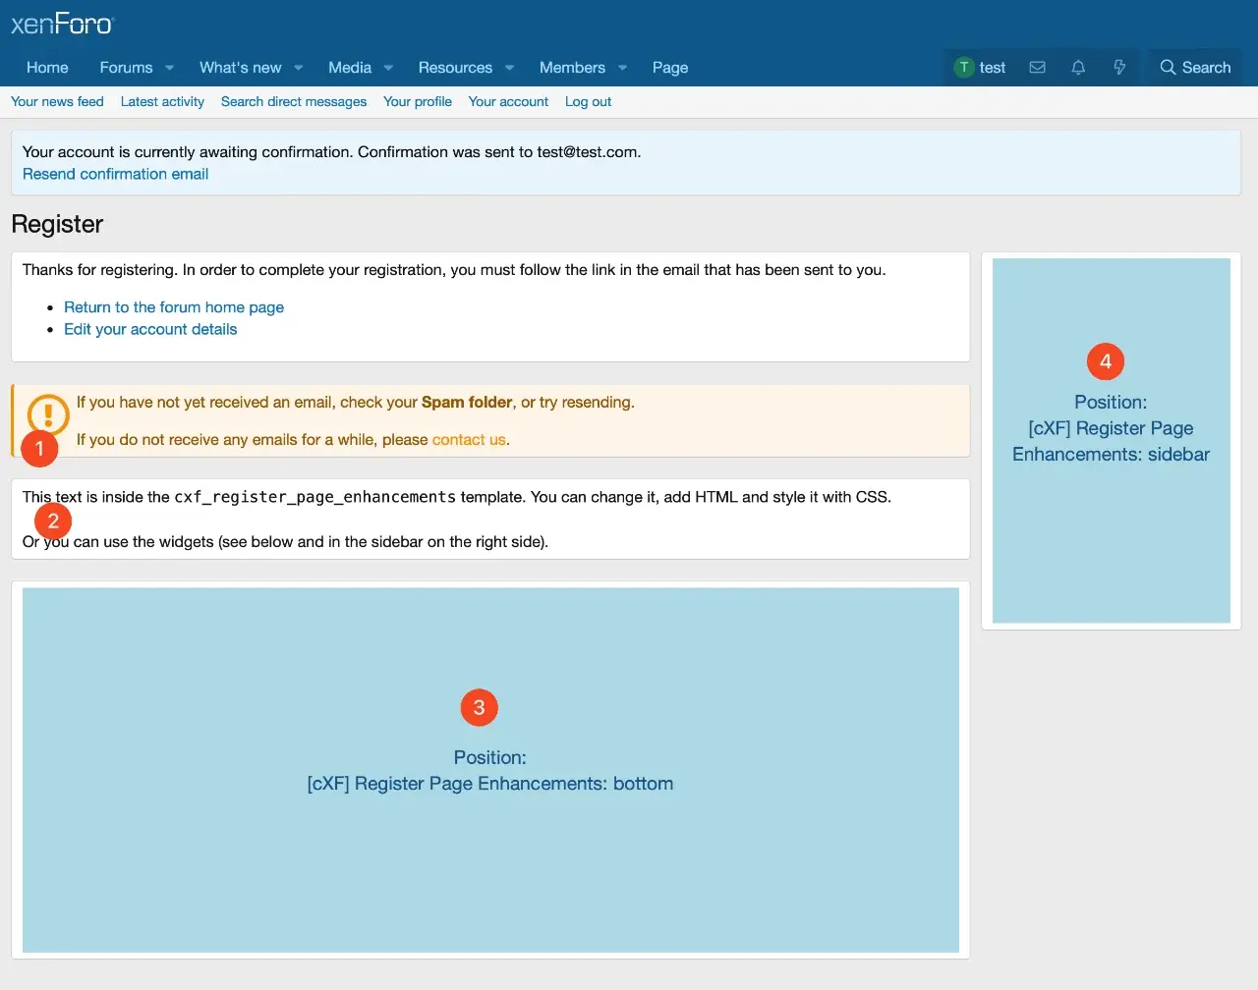This screenshot has width=1258, height=990.
Task: Click the orange exclamation warning icon
Action: [x=48, y=413]
